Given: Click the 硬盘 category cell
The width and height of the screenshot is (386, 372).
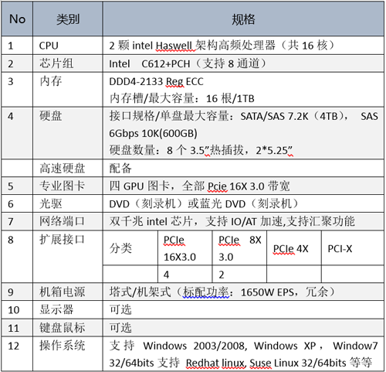Looking at the screenshot, I should point(68,133).
